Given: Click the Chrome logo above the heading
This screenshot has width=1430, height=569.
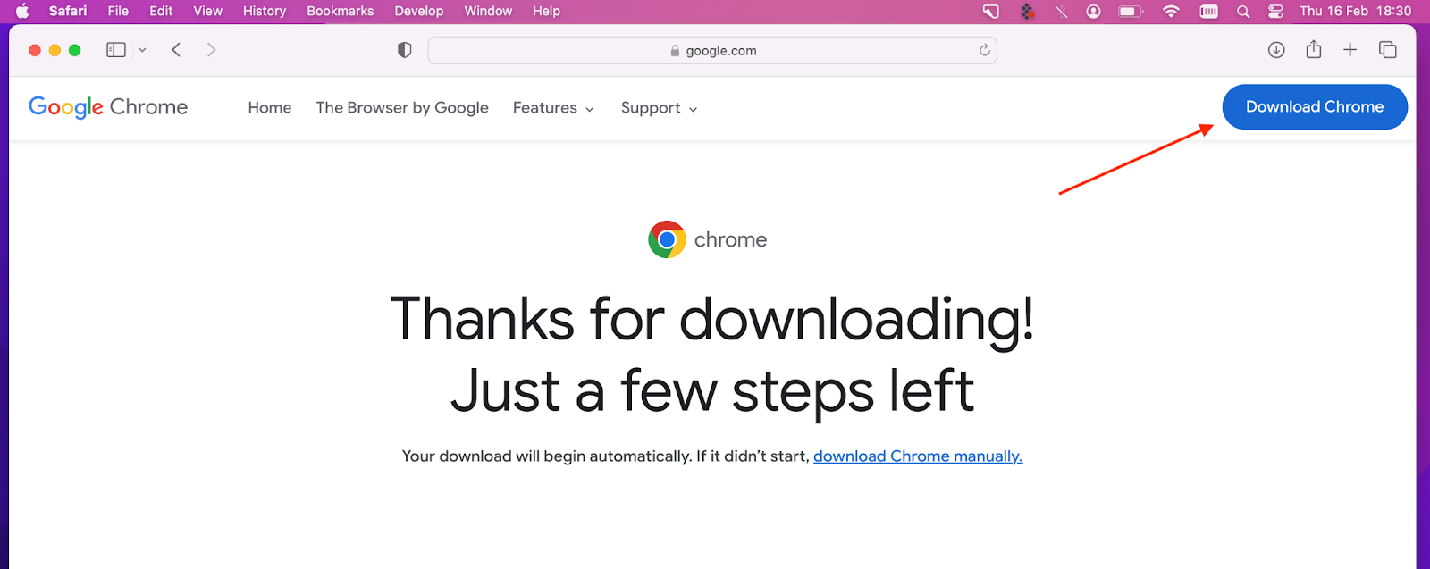Looking at the screenshot, I should [x=667, y=239].
